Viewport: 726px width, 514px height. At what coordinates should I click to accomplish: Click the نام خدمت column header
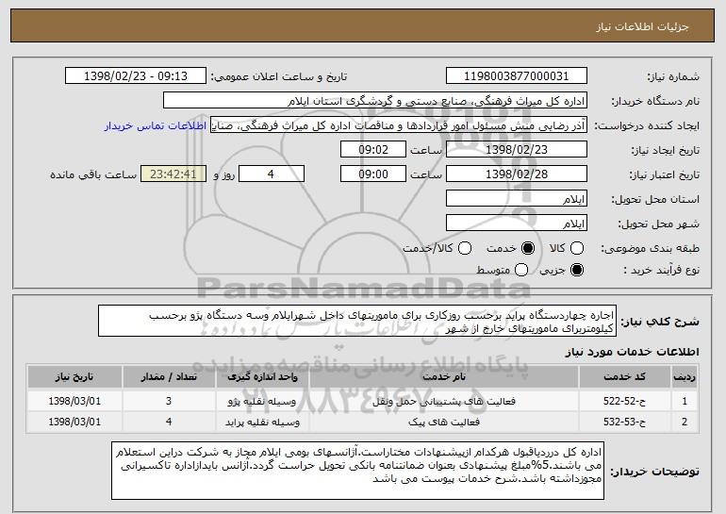[444, 376]
